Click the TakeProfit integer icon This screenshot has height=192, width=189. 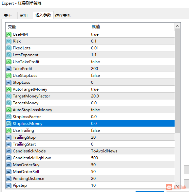pyautogui.click(x=9, y=69)
